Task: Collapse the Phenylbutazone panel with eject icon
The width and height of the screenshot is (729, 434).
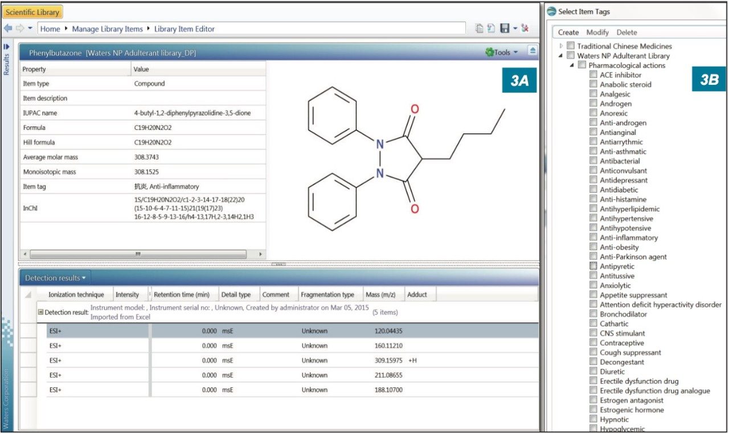Action: click(x=532, y=51)
